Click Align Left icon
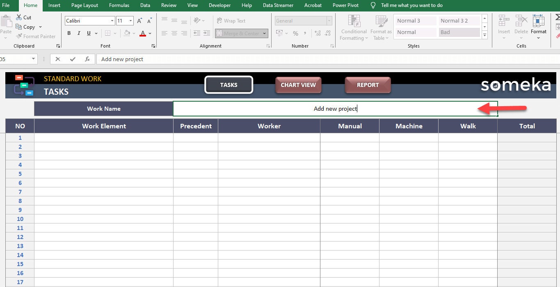 pyautogui.click(x=165, y=33)
